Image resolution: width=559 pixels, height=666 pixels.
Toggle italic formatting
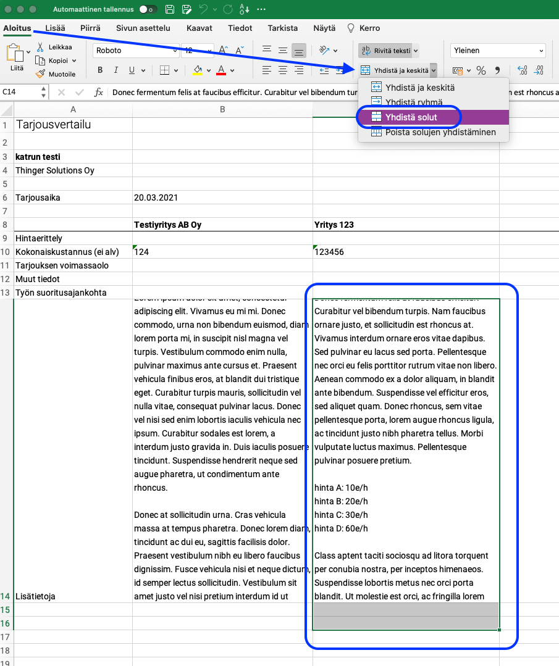tap(116, 70)
